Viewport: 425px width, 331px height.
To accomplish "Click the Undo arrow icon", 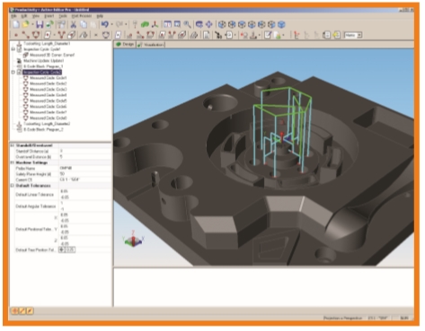I will coord(104,24).
